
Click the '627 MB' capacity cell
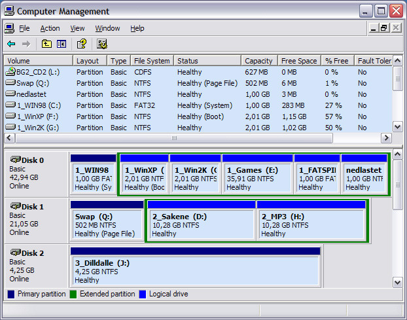click(257, 72)
